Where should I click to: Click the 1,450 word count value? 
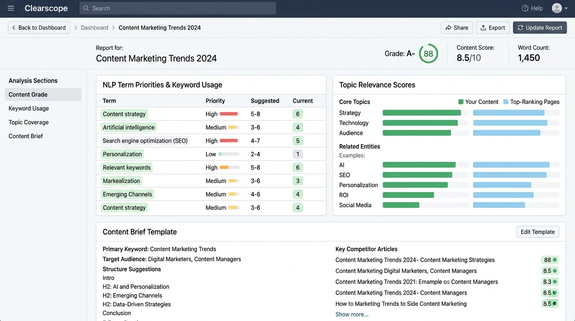[x=529, y=58]
